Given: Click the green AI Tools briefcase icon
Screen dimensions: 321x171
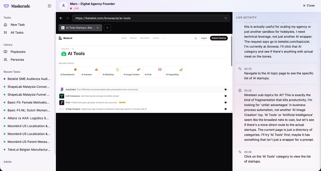Looking at the screenshot, I should pos(64,54).
